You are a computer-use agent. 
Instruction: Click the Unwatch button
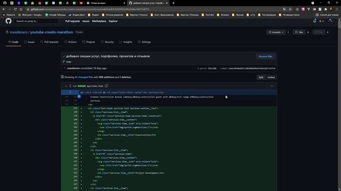(276, 32)
